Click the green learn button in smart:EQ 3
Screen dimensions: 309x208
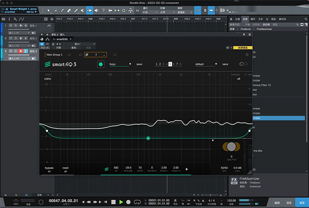click(101, 64)
